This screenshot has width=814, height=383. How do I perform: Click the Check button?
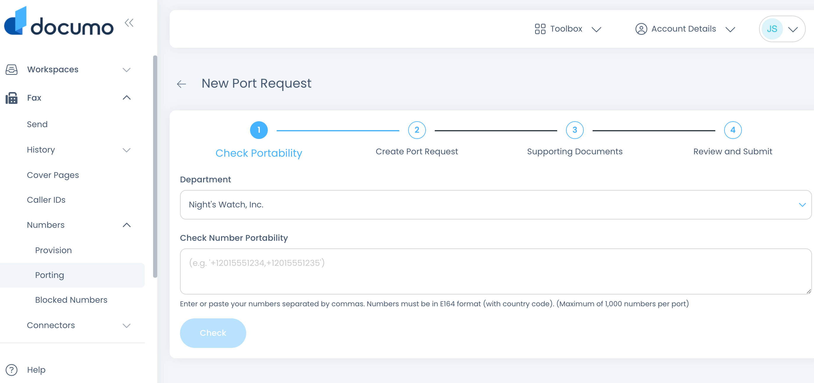[213, 333]
